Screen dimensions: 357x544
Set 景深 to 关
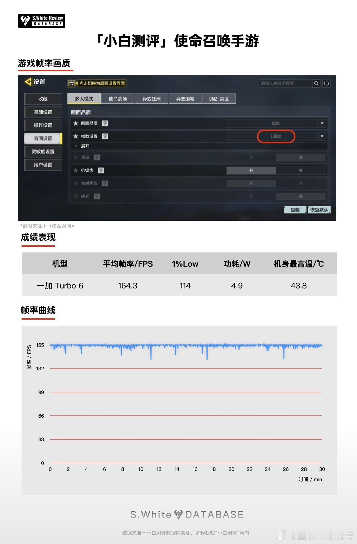tap(301, 157)
